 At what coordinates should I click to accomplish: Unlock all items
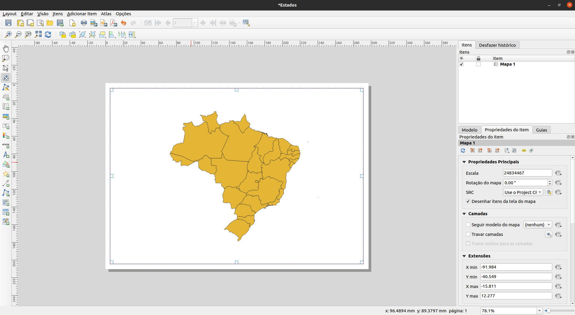click(73, 34)
